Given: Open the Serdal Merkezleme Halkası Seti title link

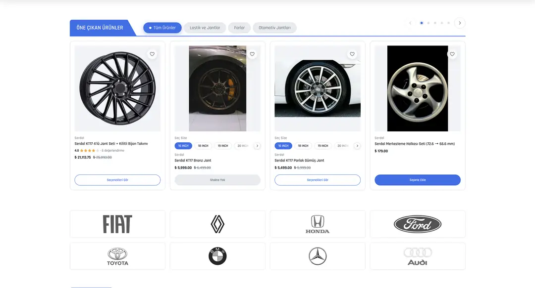Looking at the screenshot, I should [415, 144].
